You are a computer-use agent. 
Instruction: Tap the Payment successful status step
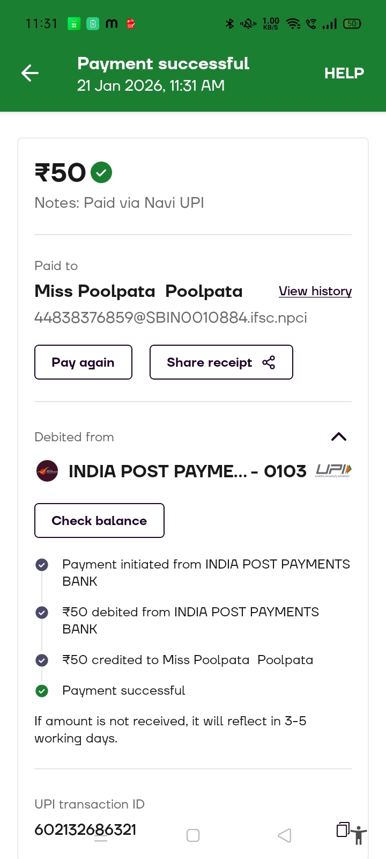123,690
